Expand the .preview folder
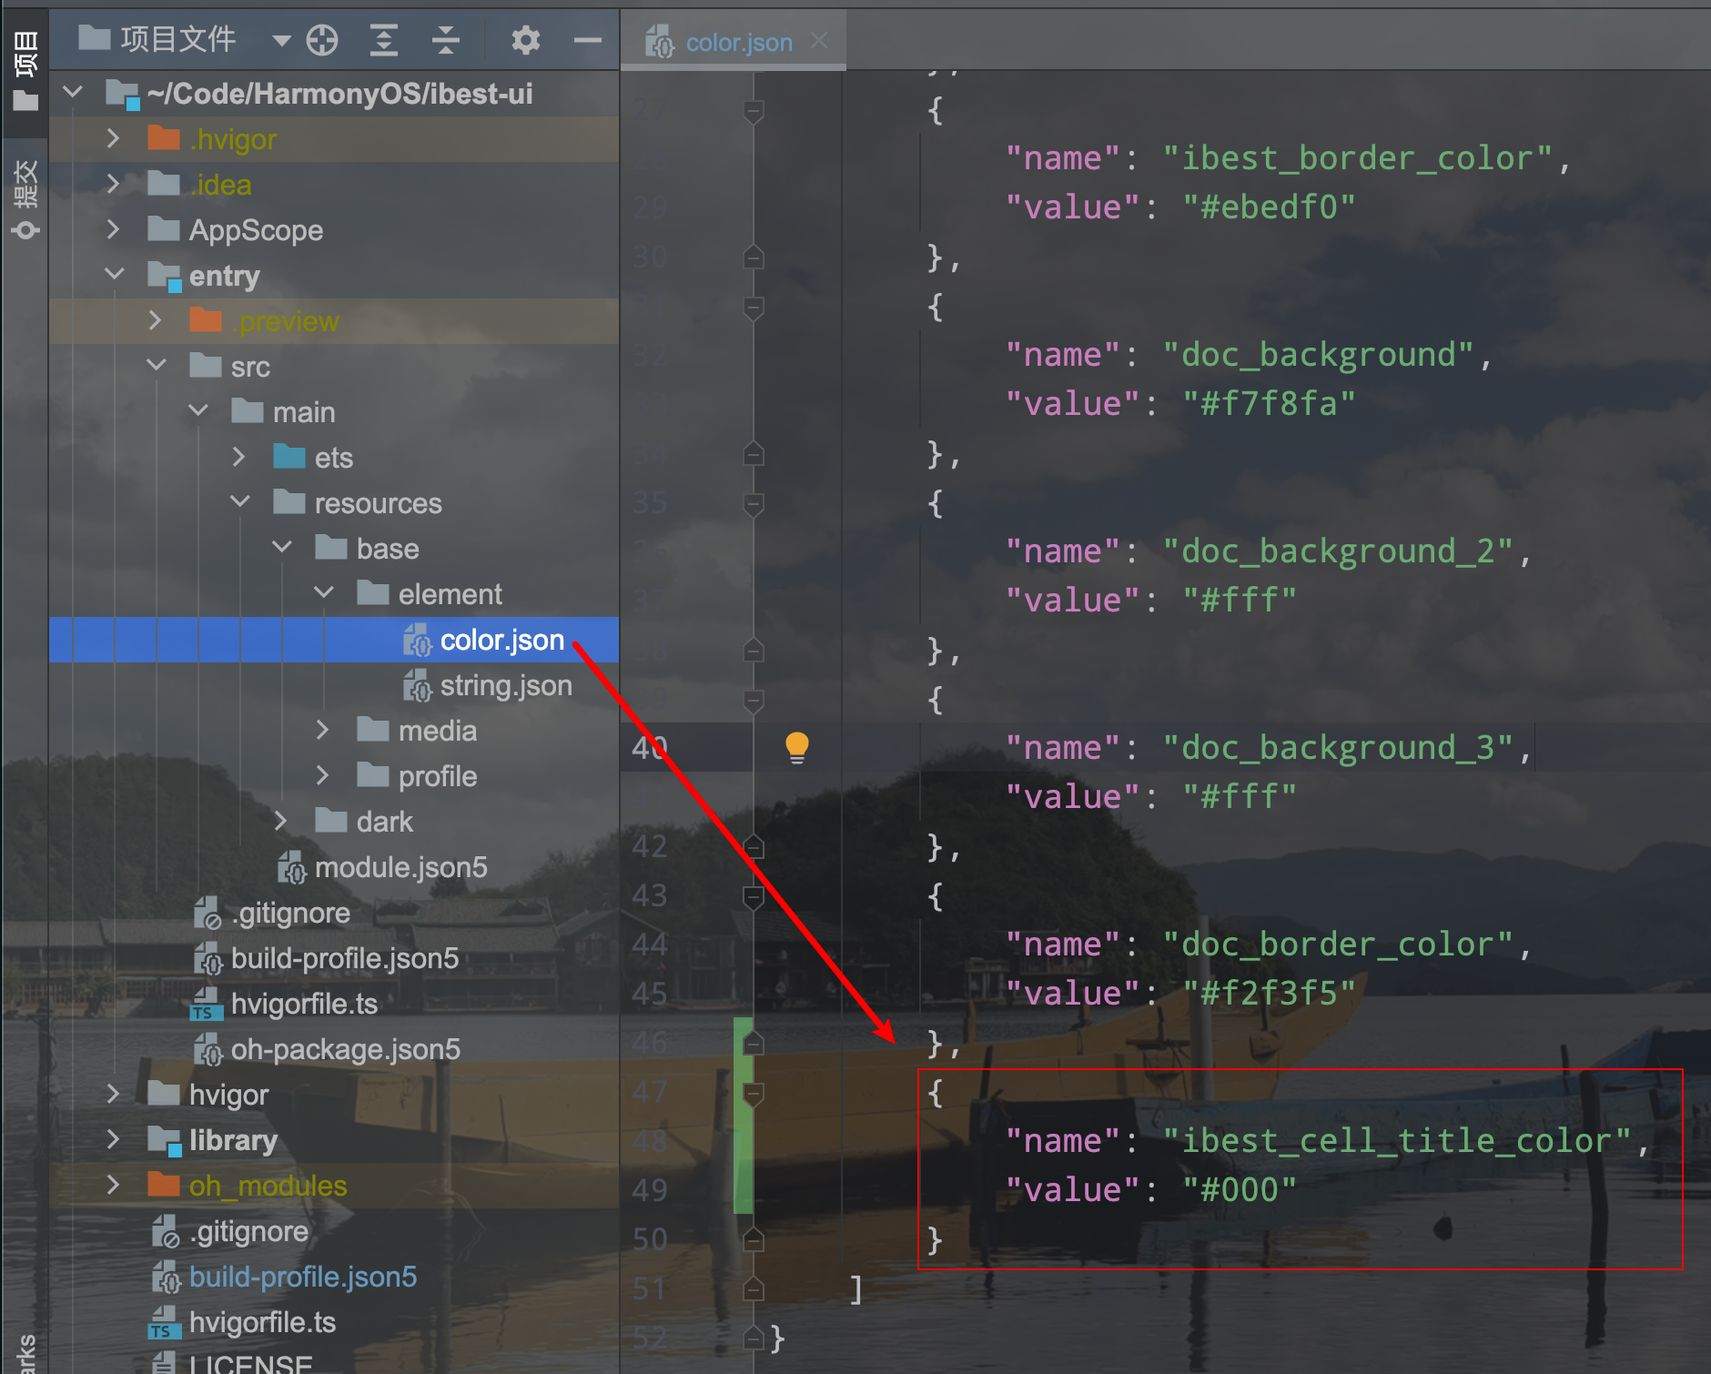This screenshot has width=1711, height=1374. (x=155, y=320)
